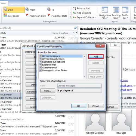The width and height of the screenshot is (136, 136).
Task: Click the Move Up button
Action: [96, 70]
